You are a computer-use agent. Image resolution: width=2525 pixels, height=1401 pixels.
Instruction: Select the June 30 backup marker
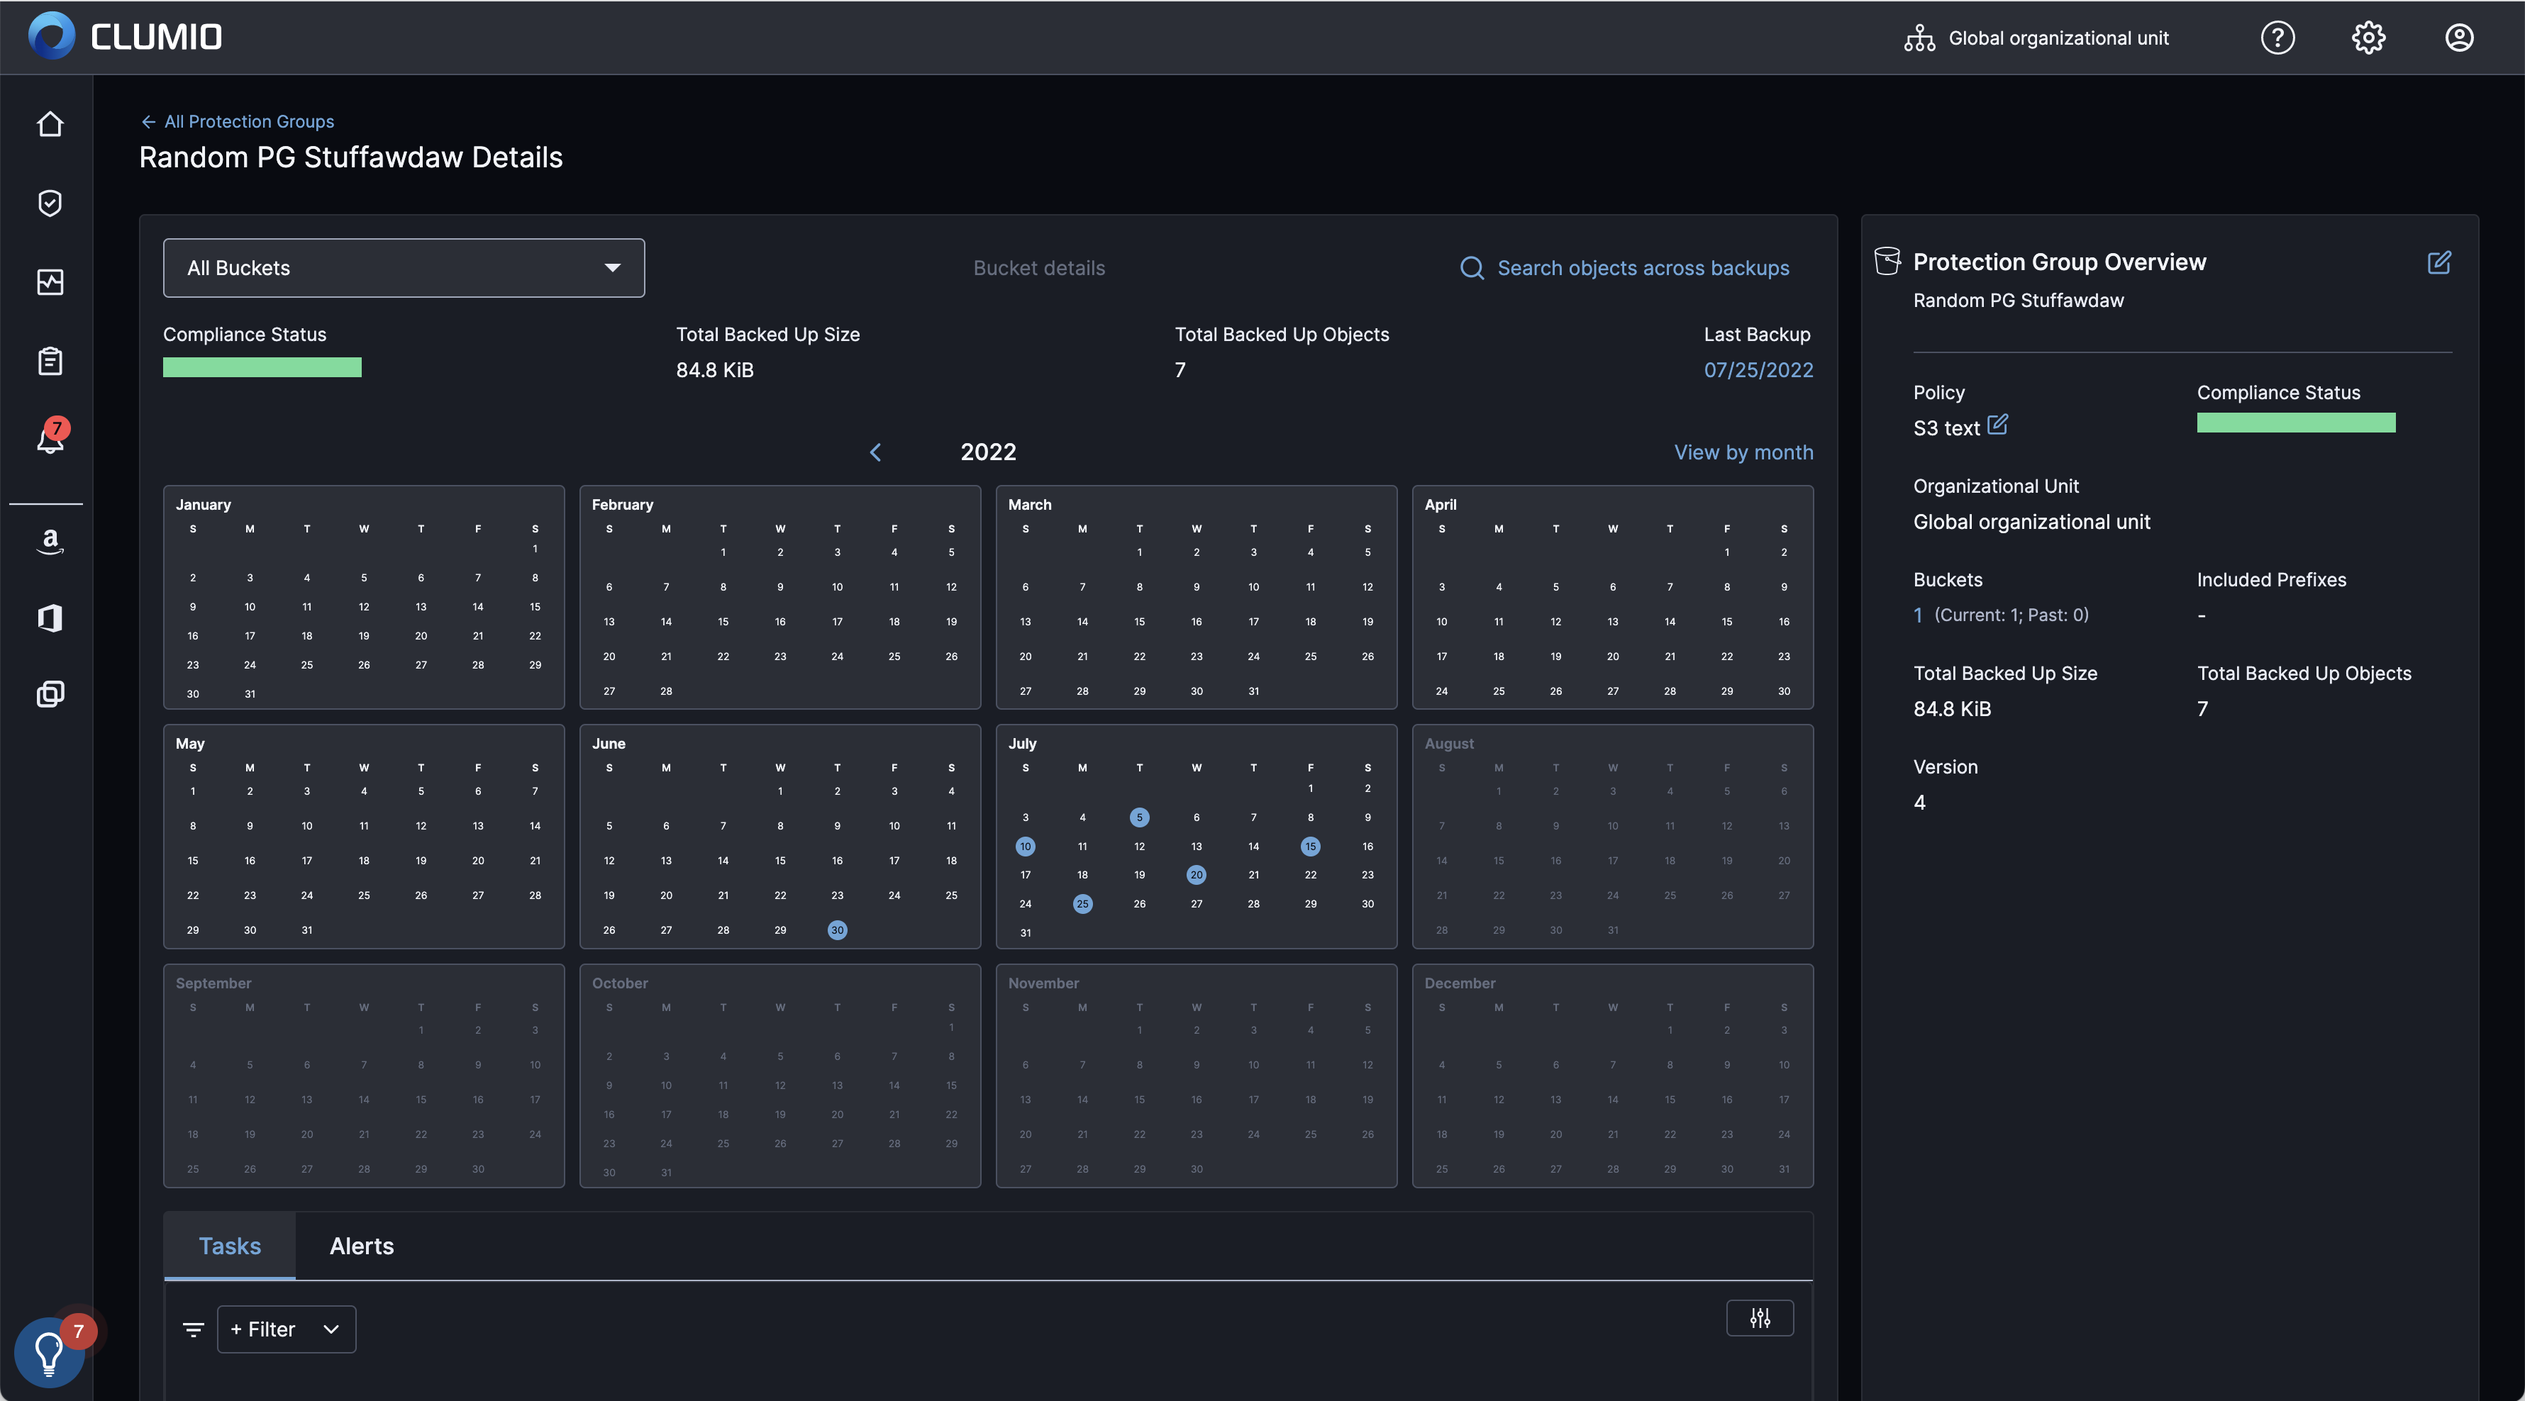tap(837, 931)
